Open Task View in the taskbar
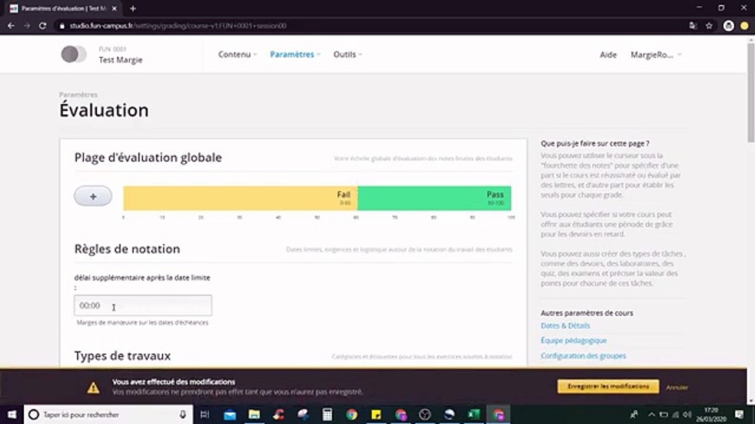This screenshot has width=755, height=424. [205, 415]
